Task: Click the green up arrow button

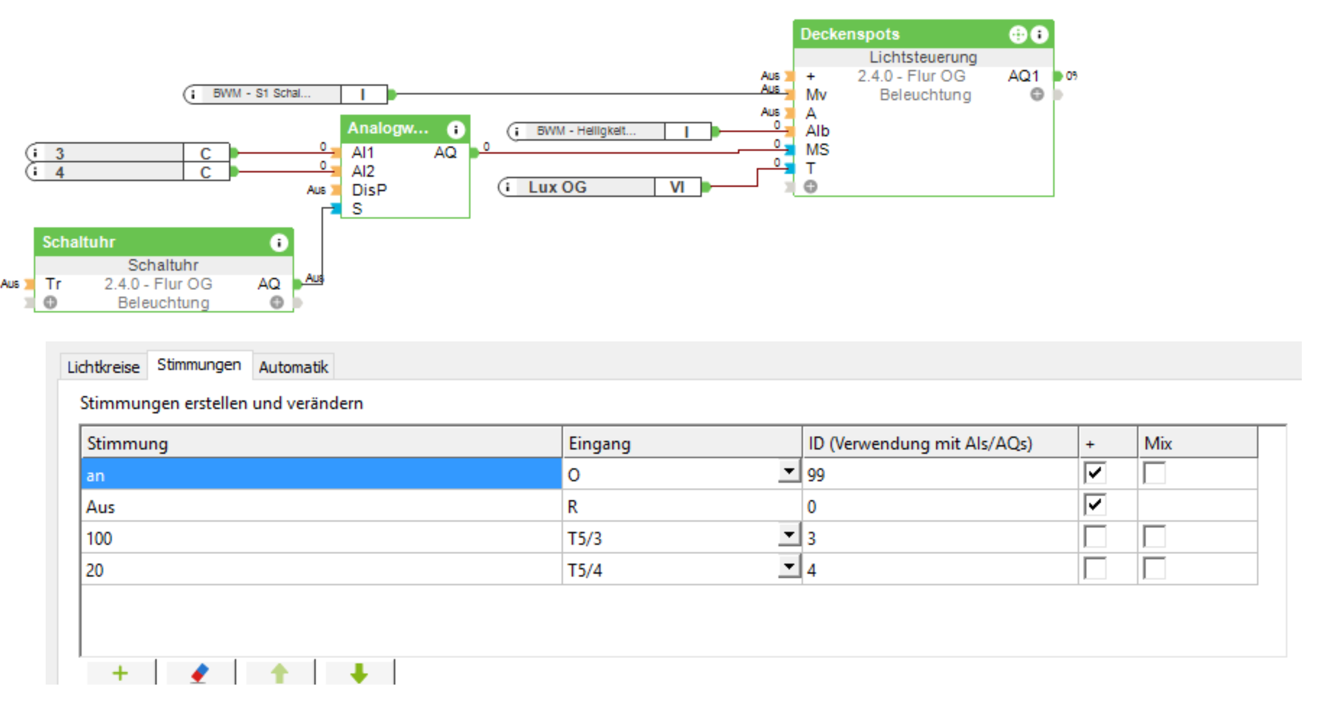Action: click(279, 673)
